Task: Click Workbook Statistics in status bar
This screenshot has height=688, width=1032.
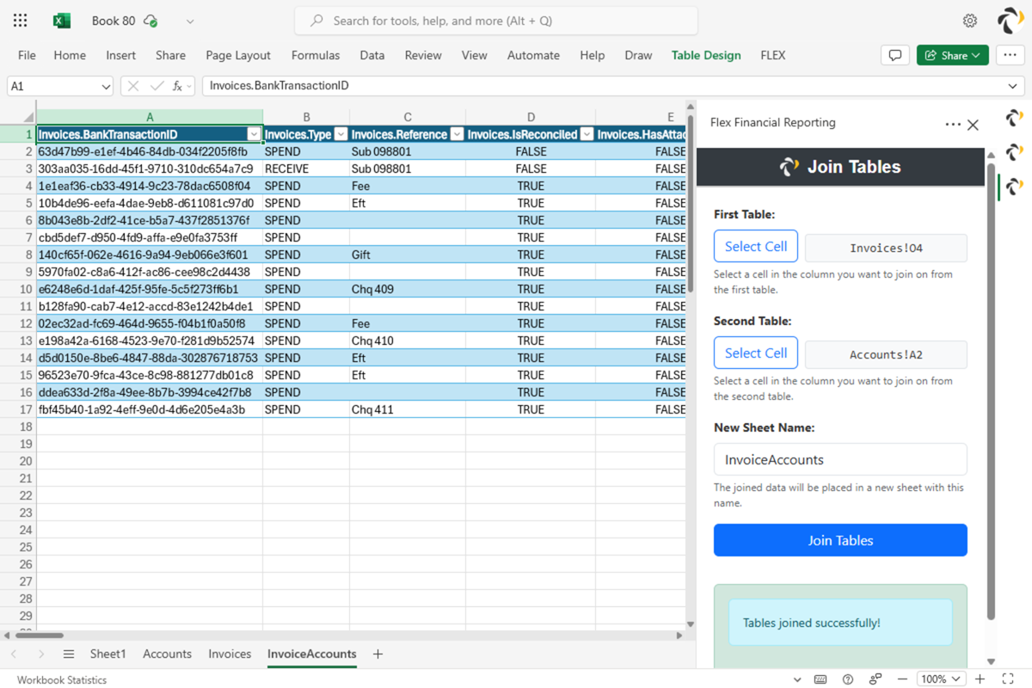Action: pos(62,679)
